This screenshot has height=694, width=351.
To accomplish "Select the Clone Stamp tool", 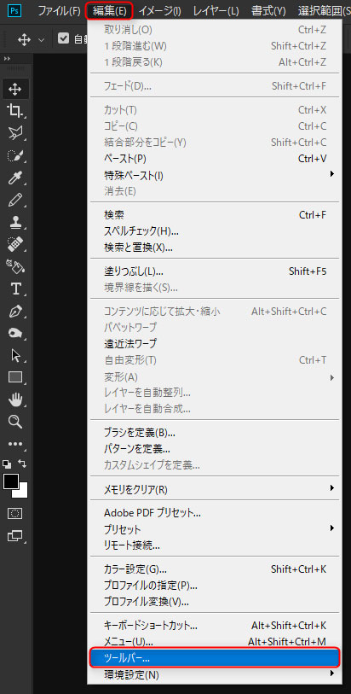I will pos(15,223).
